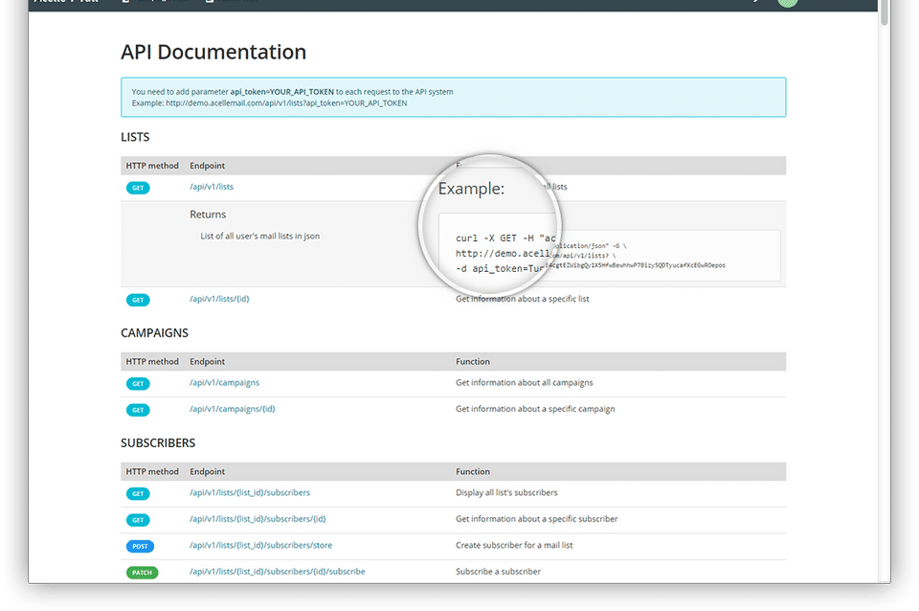Image resolution: width=919 pixels, height=611 pixels.
Task: Click the GET badge for list subscribers endpoint
Action: click(138, 493)
